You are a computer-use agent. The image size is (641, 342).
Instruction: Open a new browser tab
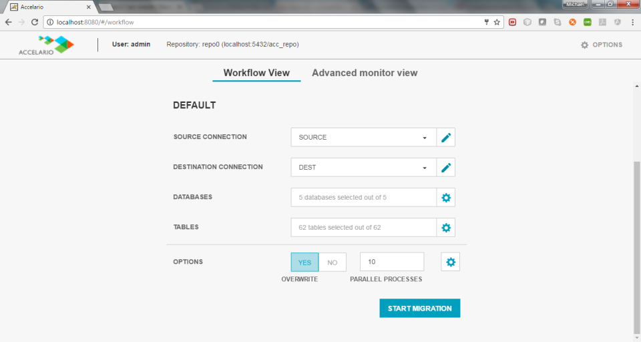point(106,7)
